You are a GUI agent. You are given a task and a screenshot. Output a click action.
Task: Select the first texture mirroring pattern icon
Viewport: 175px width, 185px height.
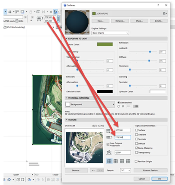109,161
